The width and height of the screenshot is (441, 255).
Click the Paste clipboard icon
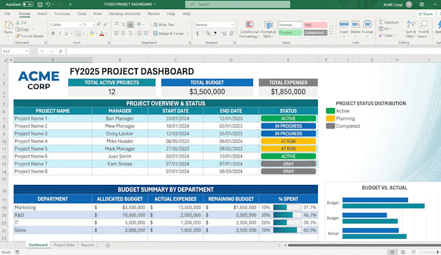pos(8,25)
